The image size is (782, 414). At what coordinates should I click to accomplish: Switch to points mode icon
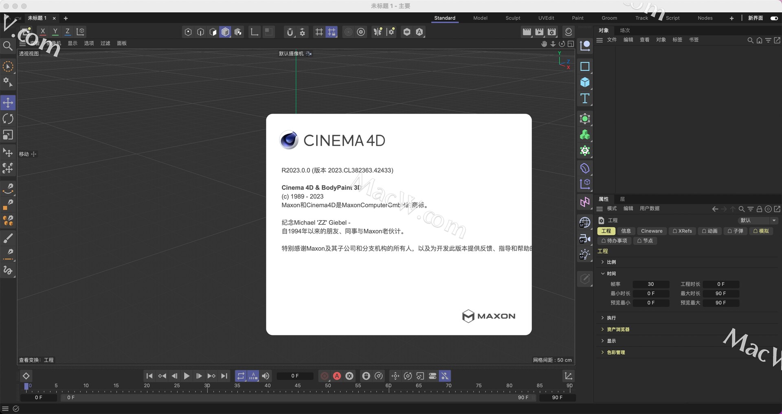click(188, 32)
